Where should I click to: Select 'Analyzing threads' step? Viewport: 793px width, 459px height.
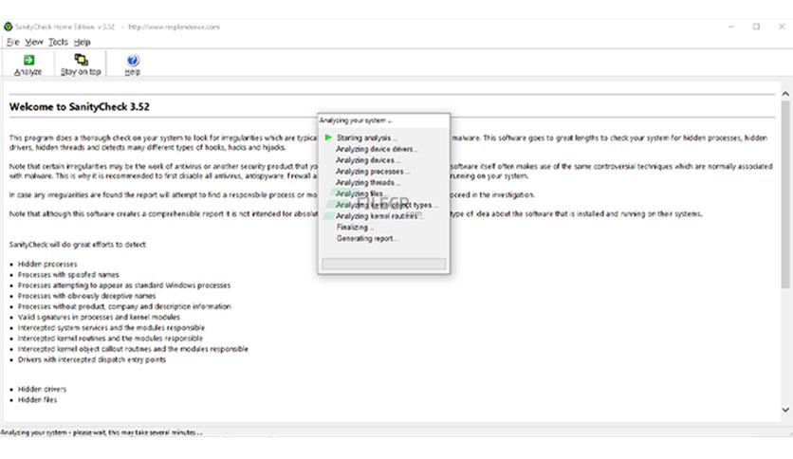368,182
